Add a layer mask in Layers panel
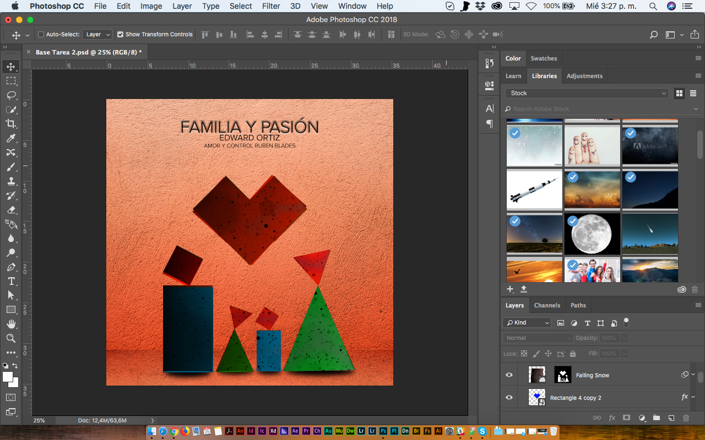 [x=626, y=418]
